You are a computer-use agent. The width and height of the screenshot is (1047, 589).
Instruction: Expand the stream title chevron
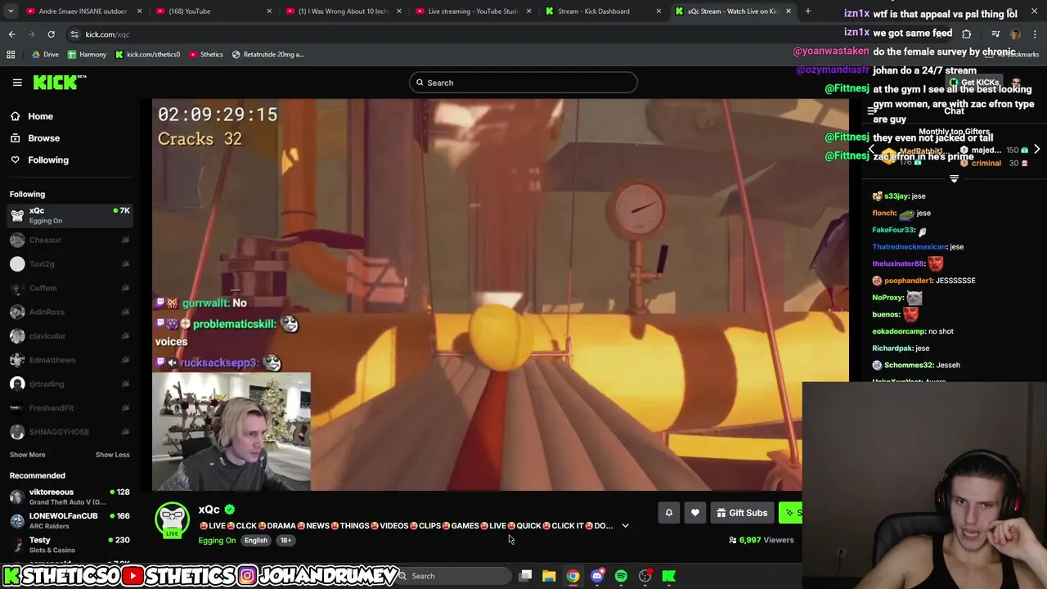(x=625, y=526)
